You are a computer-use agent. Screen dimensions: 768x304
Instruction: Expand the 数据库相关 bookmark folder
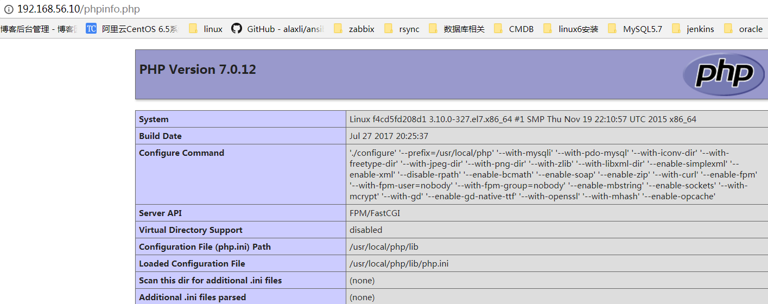coord(456,29)
